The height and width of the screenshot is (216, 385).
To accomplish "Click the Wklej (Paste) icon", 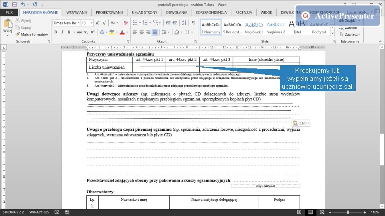I will 8,24.
